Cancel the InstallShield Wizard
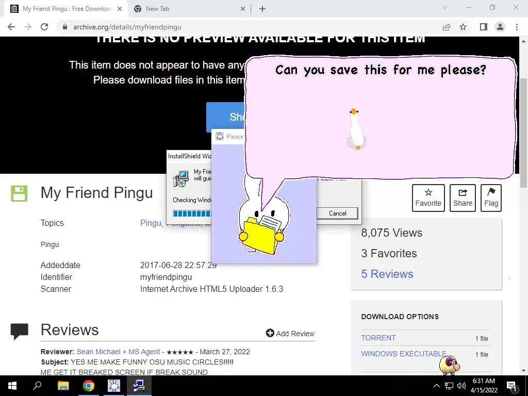Viewport: 528px width, 396px height. 337,213
